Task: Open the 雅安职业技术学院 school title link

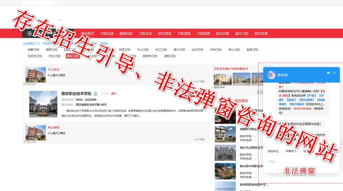Action: (76, 94)
